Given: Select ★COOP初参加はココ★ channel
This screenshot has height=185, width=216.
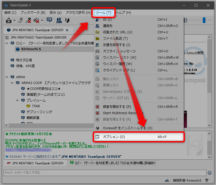Looking at the screenshot, I should (x=44, y=89).
